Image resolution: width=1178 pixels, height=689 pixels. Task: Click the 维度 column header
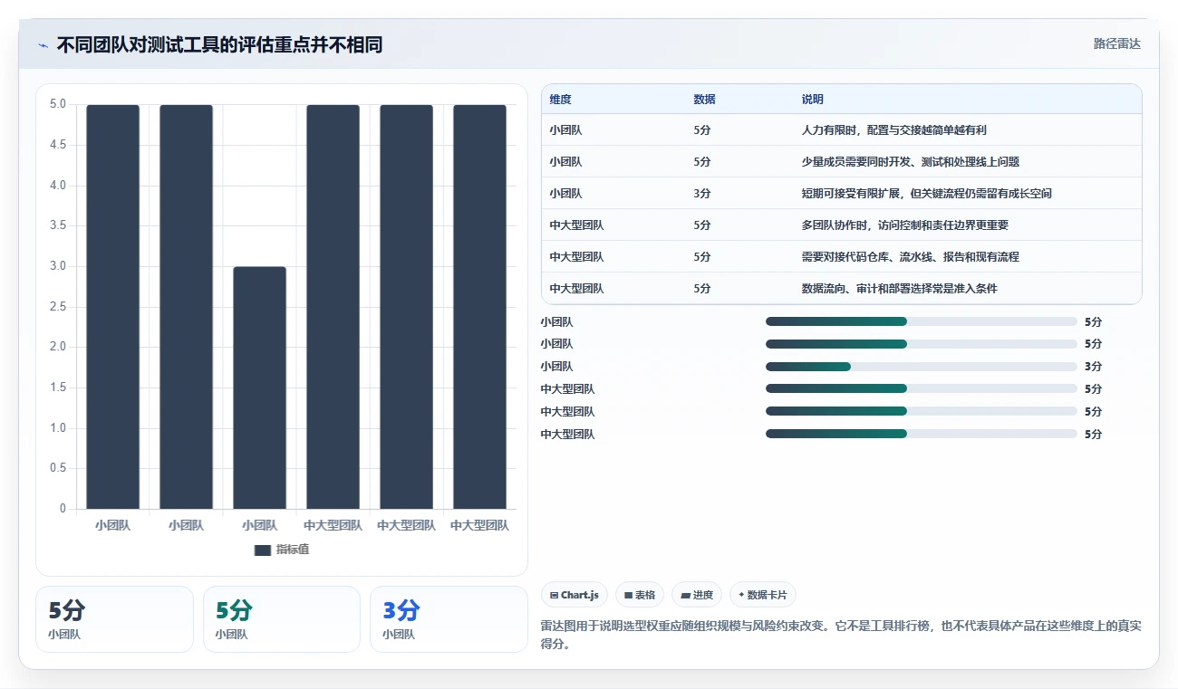tap(560, 100)
